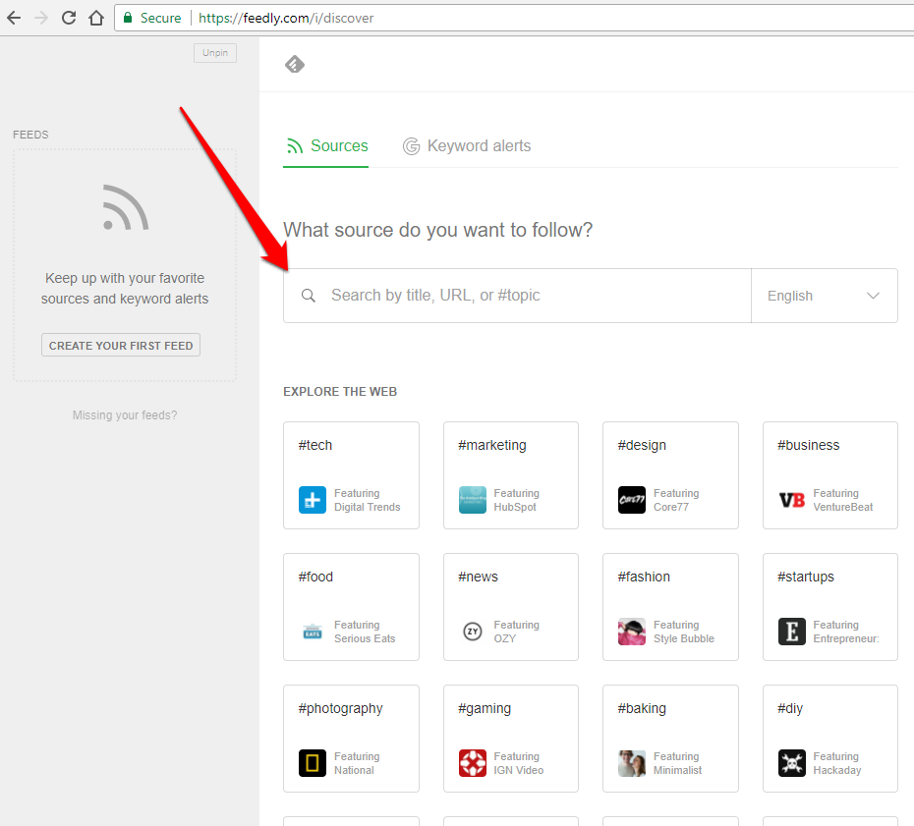The image size is (914, 826).
Task: Open the #marketing topic card
Action: pos(510,475)
